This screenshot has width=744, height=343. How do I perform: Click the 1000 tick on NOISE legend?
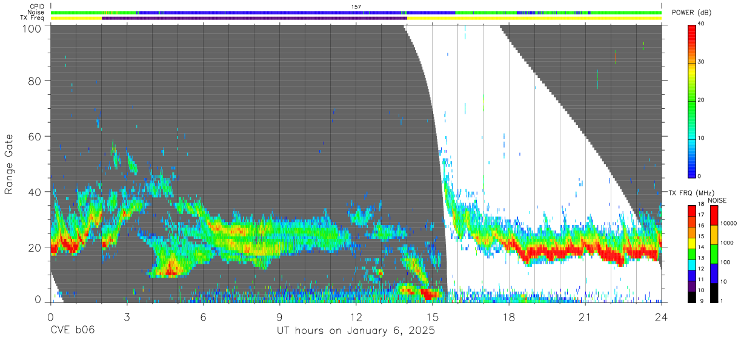(x=727, y=243)
